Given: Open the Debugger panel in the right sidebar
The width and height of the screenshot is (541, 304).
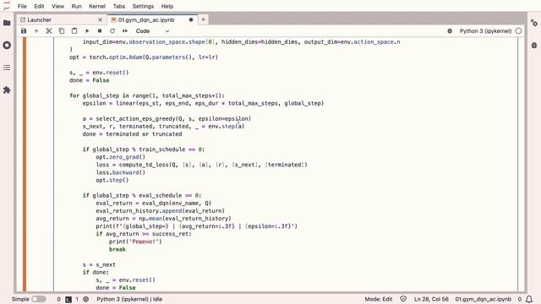Looking at the screenshot, I should [534, 45].
